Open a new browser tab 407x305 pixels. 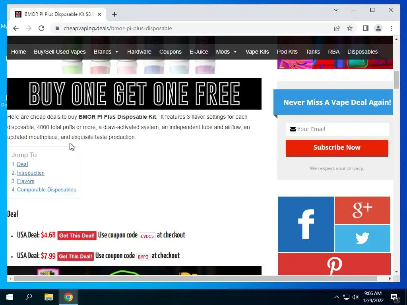pyautogui.click(x=114, y=14)
